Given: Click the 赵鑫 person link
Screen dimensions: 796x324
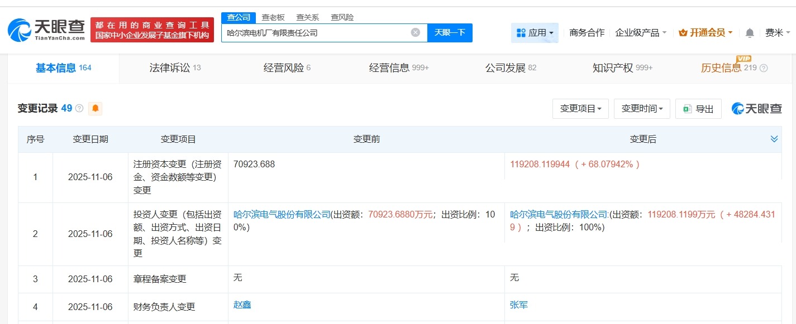Looking at the screenshot, I should tap(241, 304).
